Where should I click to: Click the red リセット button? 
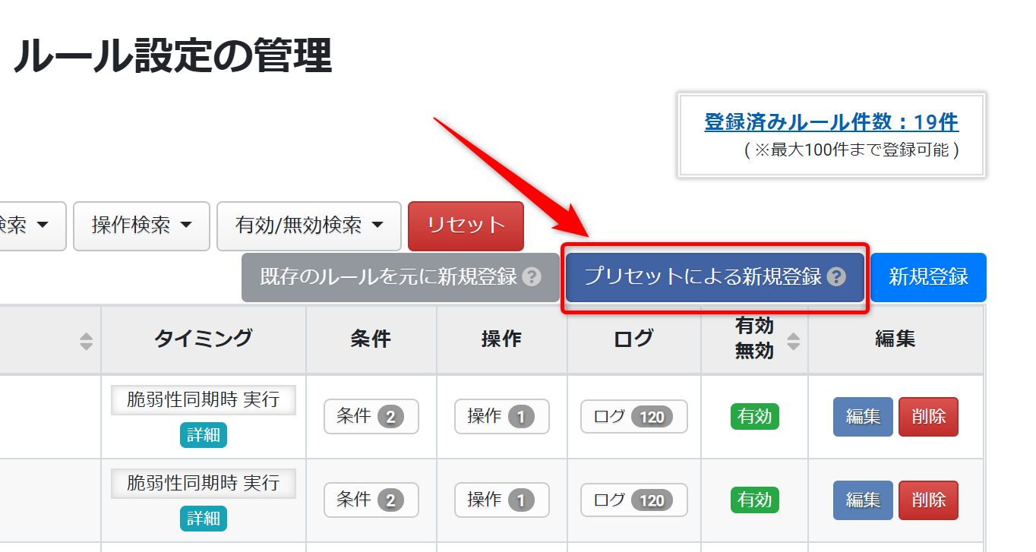(x=466, y=226)
